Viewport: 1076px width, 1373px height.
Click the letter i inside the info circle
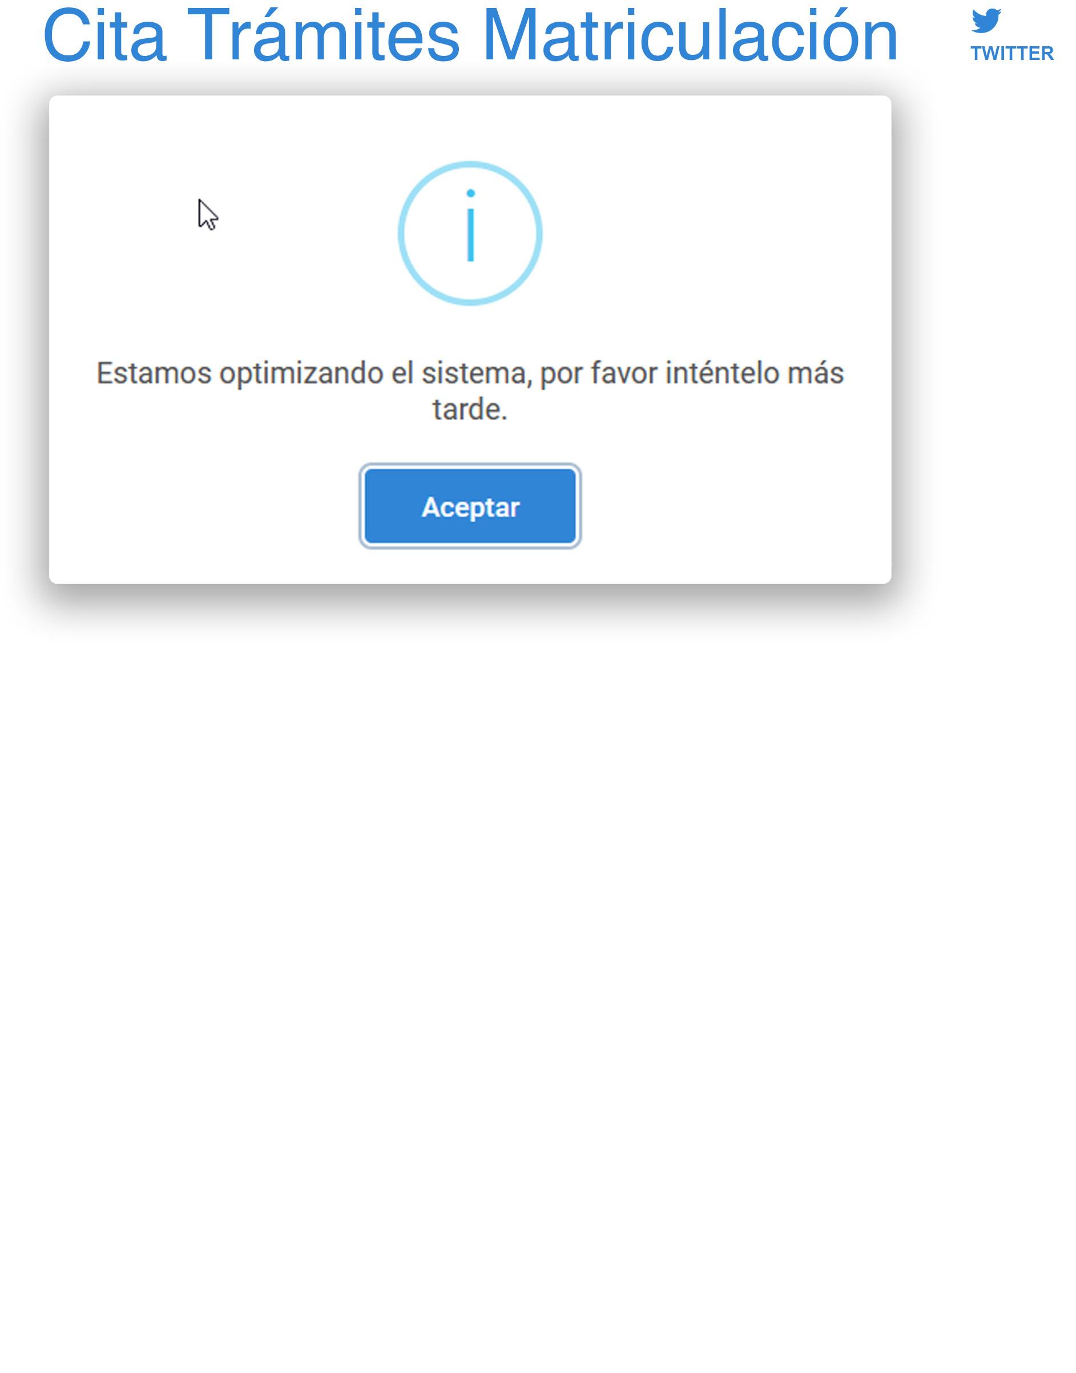point(470,225)
